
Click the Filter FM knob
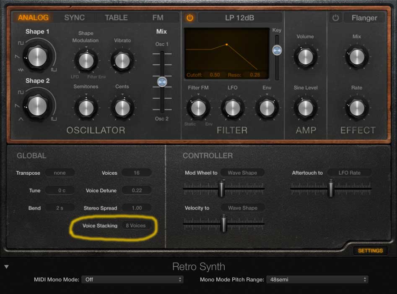coord(198,108)
